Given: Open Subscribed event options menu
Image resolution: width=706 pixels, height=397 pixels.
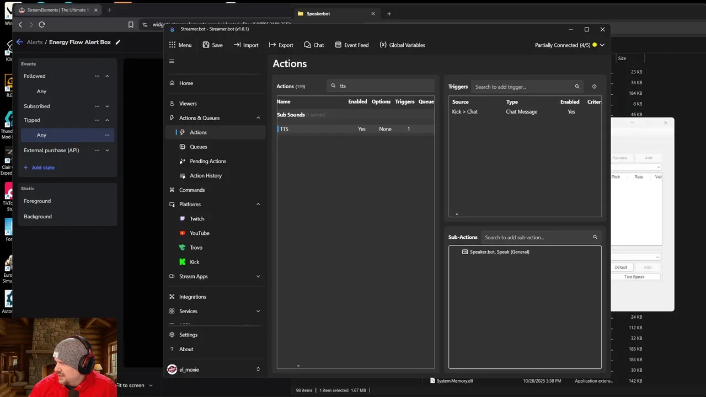Looking at the screenshot, I should pyautogui.click(x=97, y=106).
